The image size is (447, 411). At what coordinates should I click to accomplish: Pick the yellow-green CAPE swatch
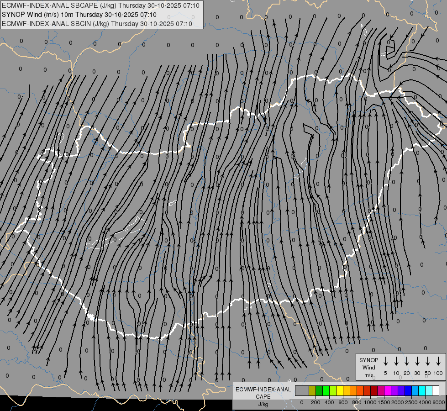333,390
